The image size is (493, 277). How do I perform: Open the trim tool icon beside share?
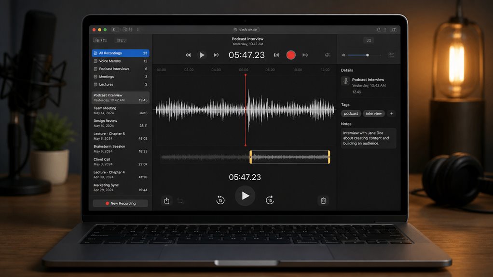coord(180,201)
